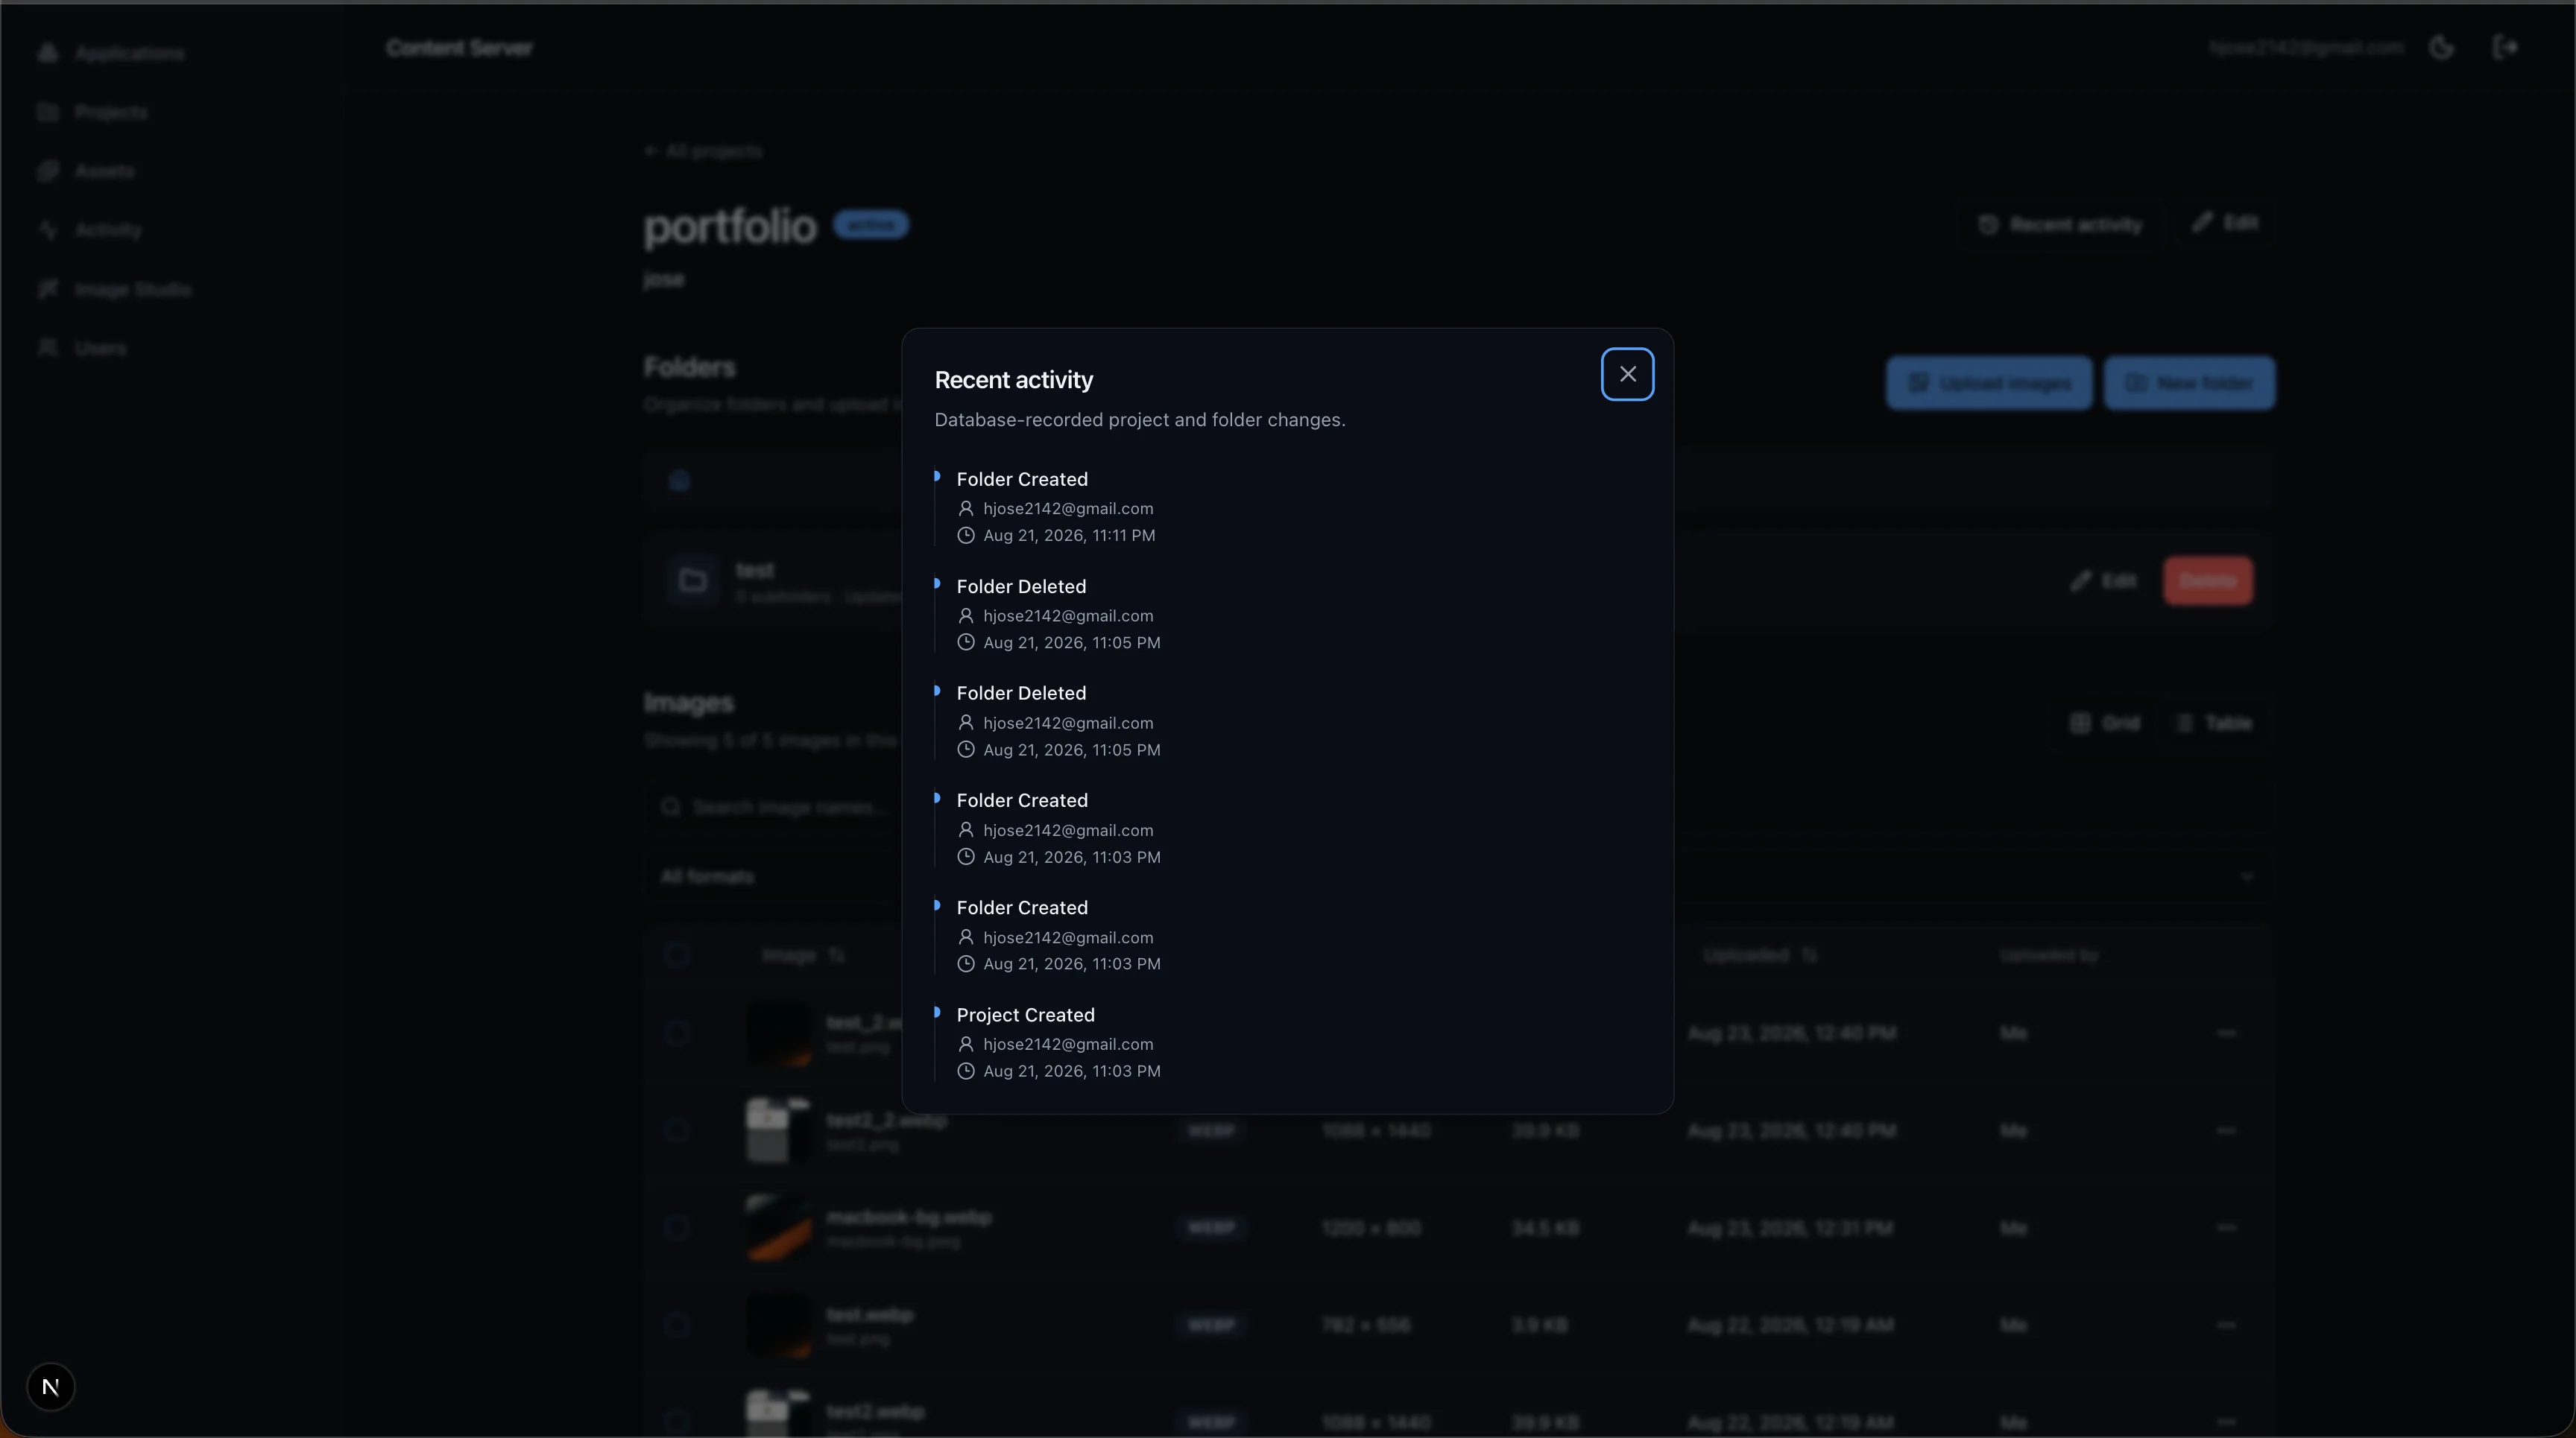Open the test.webp thumbnail
This screenshot has width=2576, height=1438.
(x=778, y=1324)
